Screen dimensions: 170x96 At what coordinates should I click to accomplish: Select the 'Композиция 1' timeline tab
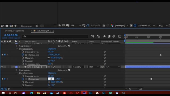(x=44, y=31)
